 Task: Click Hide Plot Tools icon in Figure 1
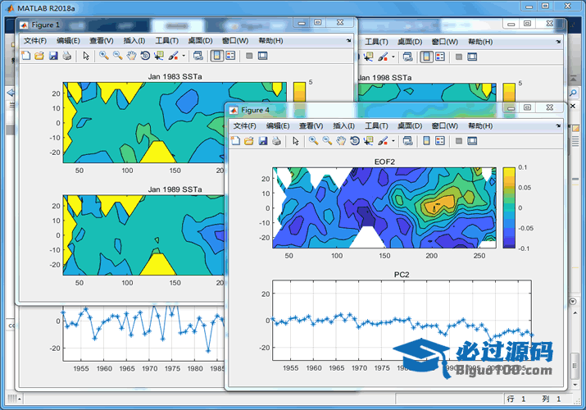point(249,56)
